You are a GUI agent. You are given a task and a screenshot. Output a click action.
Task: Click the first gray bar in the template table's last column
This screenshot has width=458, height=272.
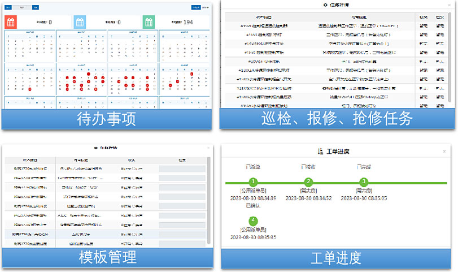182,169
